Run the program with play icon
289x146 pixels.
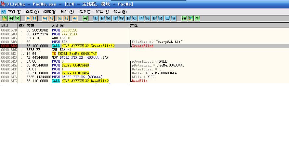click(28, 18)
